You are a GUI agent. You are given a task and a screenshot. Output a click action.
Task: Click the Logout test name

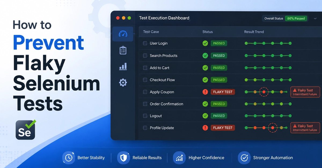coord(156,116)
